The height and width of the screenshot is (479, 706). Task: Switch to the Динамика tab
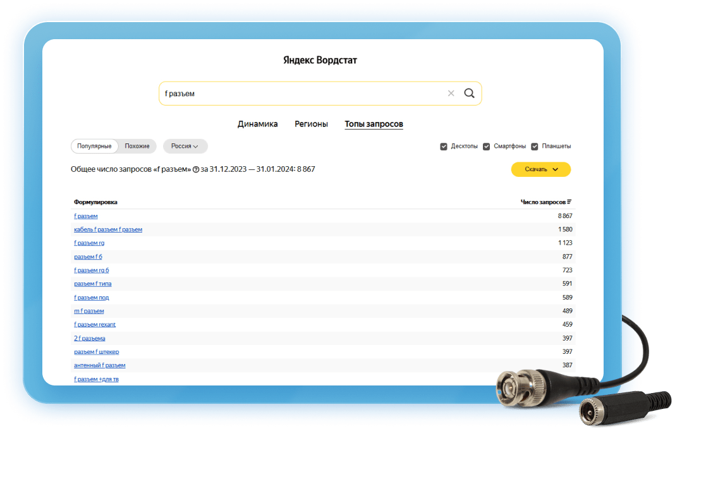pos(257,124)
